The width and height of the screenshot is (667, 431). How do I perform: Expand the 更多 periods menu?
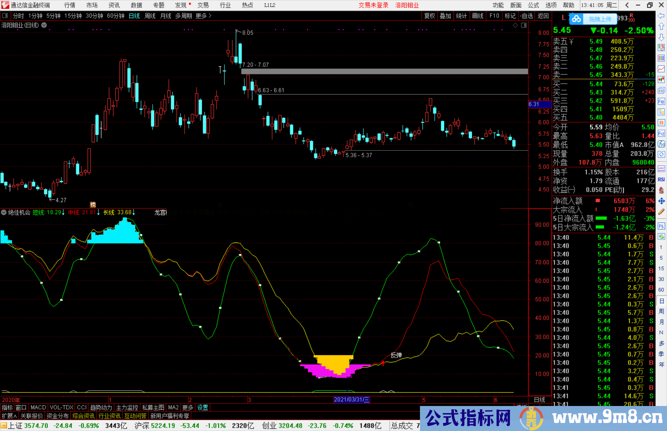pyautogui.click(x=203, y=16)
